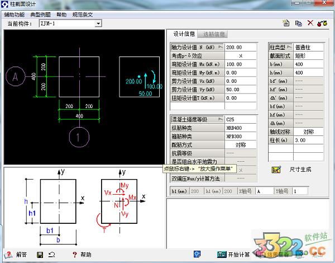Select the HRB400 纵筋种类 cell
This screenshot has width=335, height=263.
pyautogui.click(x=241, y=128)
